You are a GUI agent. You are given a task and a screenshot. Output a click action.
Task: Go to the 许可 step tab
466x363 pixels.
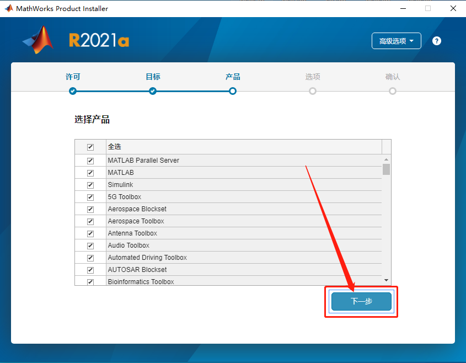click(73, 77)
